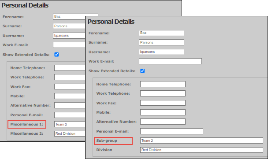Click the 'Show Extended Details:' label in the back window
268x159 pixels.
point(26,55)
